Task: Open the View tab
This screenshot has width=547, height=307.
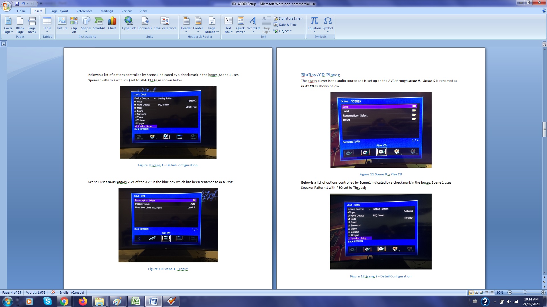Action: pos(143,11)
